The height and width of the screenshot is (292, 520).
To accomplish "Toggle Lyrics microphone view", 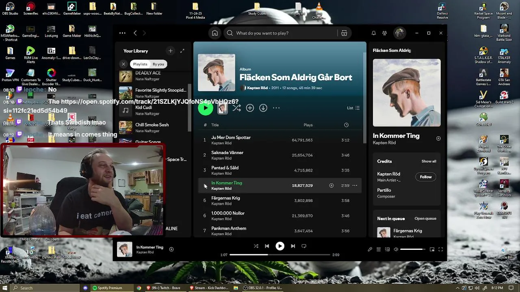I will point(370,249).
